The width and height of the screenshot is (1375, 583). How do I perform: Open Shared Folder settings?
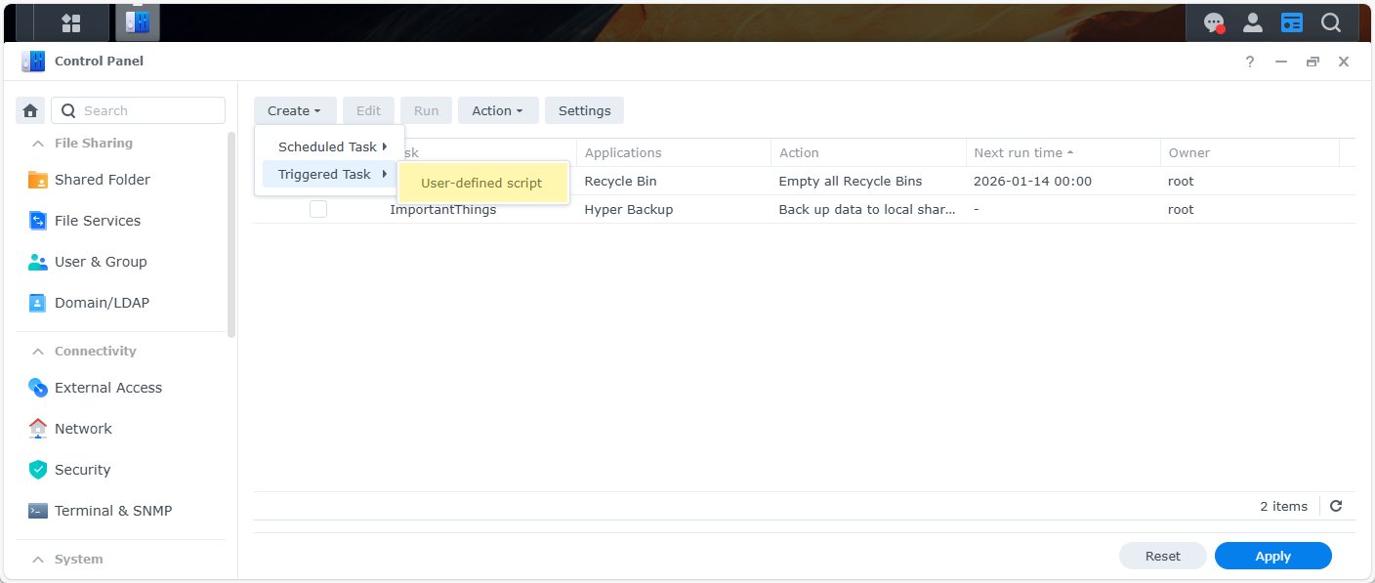pyautogui.click(x=102, y=180)
